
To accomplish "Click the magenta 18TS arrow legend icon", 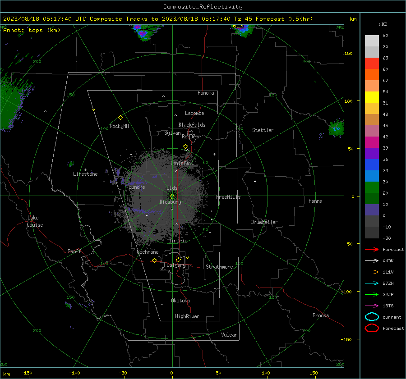I will [372, 306].
